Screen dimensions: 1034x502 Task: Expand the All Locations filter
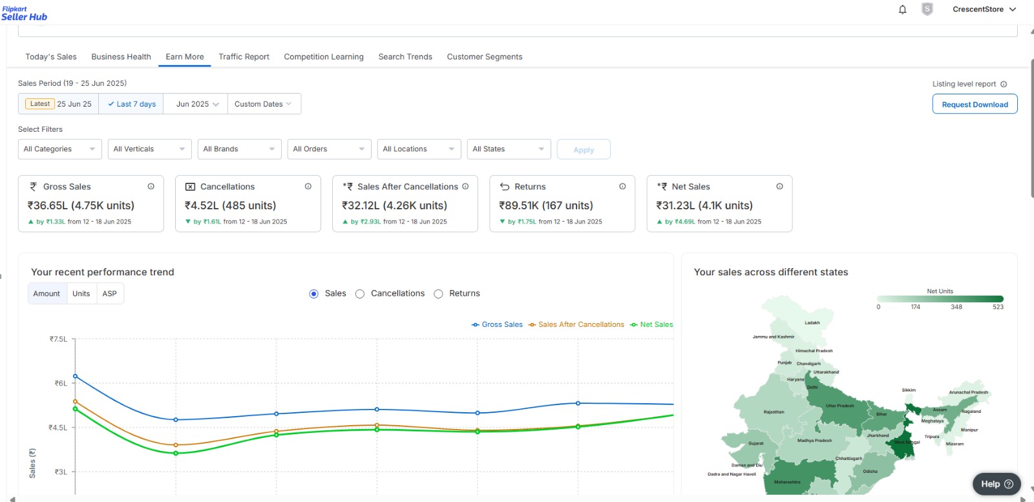point(419,149)
